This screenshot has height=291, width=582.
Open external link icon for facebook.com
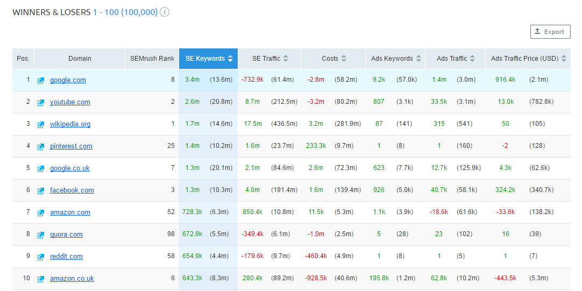click(41, 191)
